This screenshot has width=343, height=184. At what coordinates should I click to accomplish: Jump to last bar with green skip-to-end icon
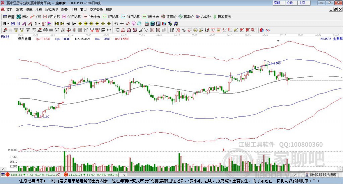[62, 24]
